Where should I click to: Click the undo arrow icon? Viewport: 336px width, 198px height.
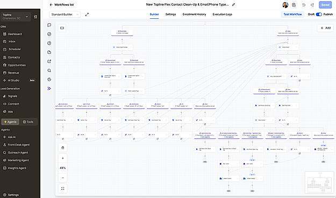pyautogui.click(x=304, y=5)
